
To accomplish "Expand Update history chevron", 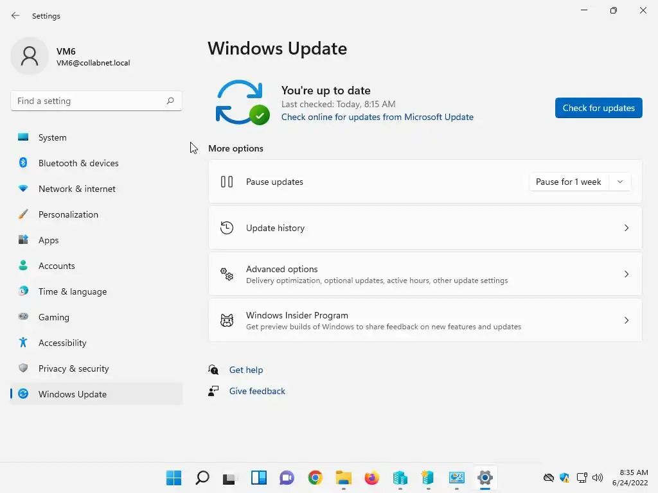I will click(626, 228).
